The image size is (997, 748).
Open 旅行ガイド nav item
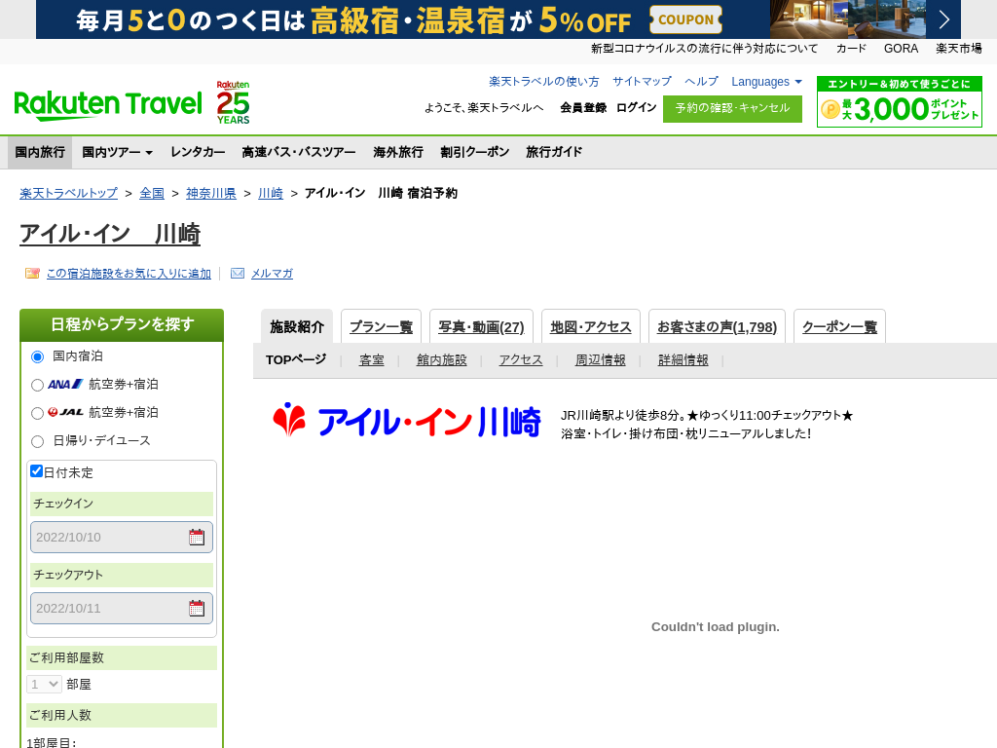point(554,152)
